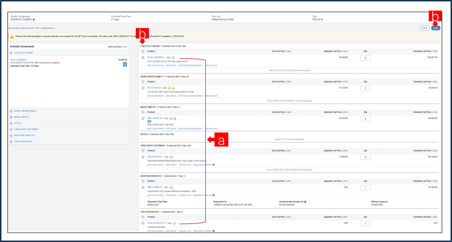The height and width of the screenshot is (242, 452).
Task: Click Edit Options under UCSC-C220-M7S-L
Action: pyautogui.click(x=171, y=65)
